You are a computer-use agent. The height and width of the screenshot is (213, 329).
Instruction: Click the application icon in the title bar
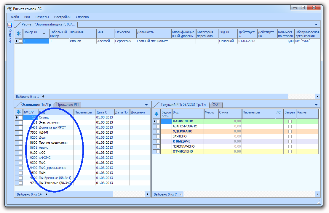point(9,9)
